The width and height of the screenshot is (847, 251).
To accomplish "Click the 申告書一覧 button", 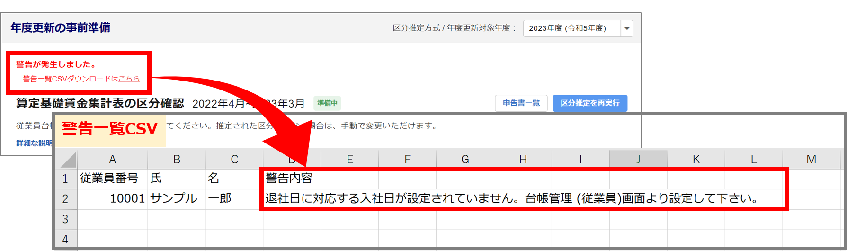I will (x=521, y=103).
